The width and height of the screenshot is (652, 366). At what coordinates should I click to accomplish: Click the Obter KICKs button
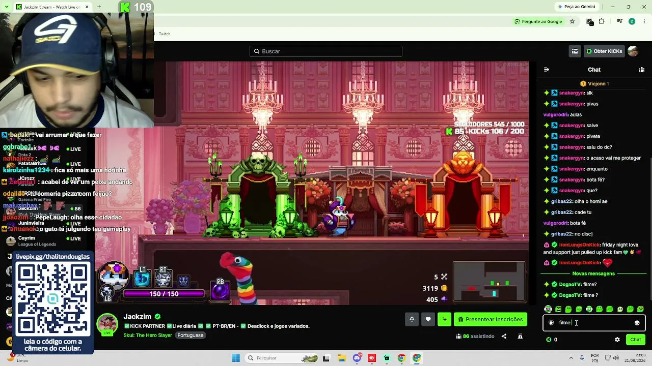604,51
